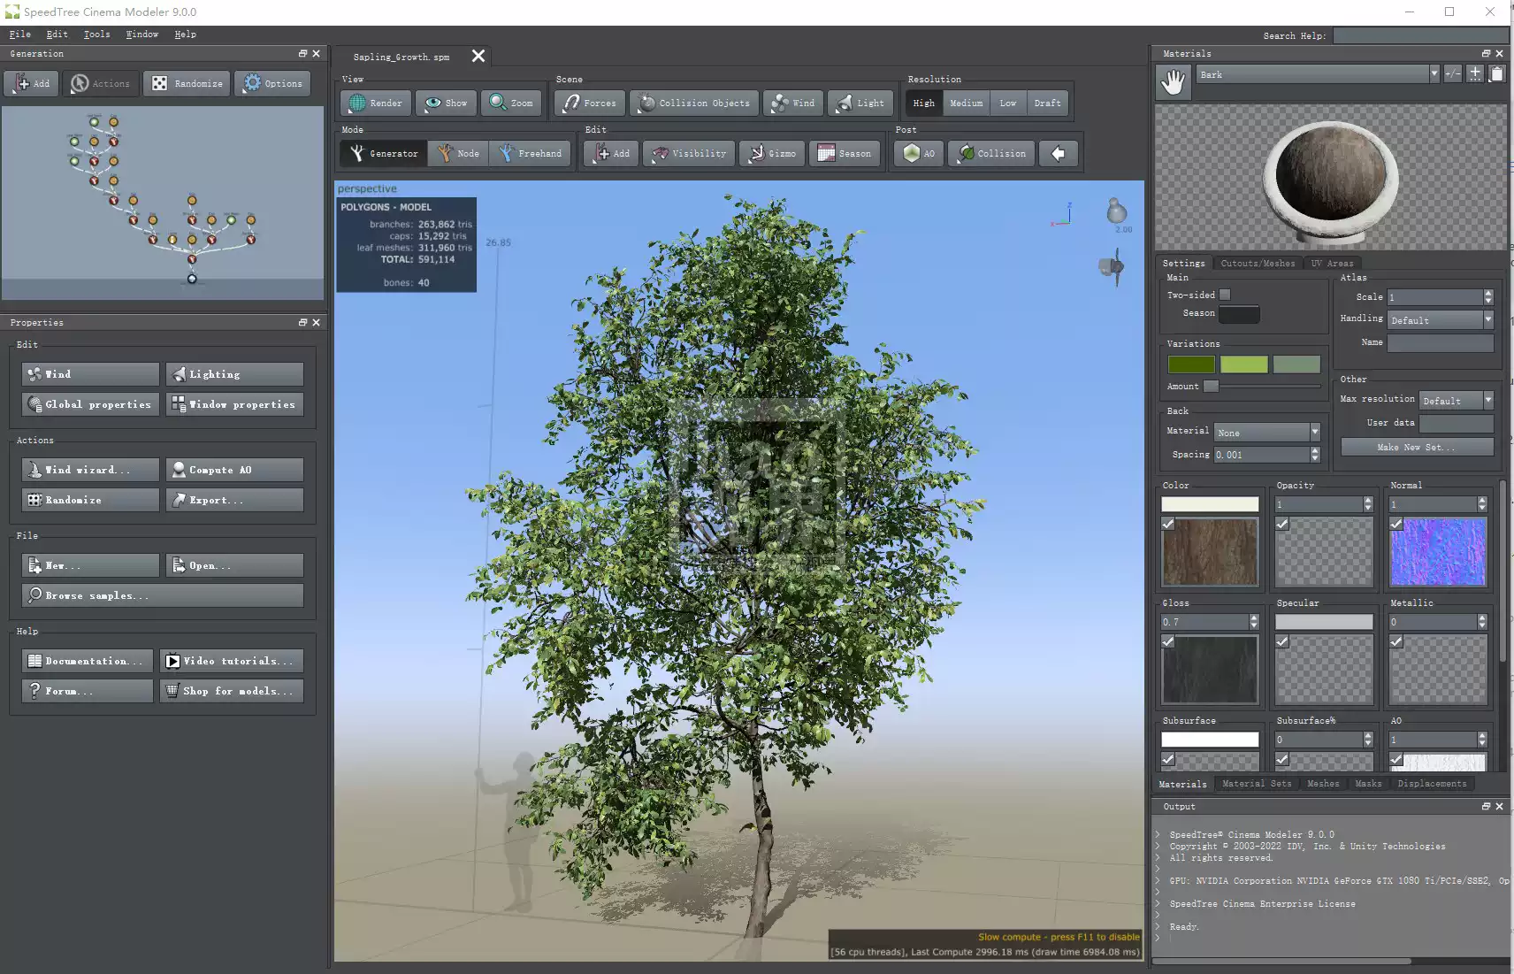Open the Bark material dropdown

(x=1434, y=73)
